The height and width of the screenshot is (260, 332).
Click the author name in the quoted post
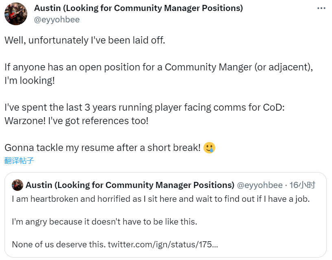coord(130,185)
